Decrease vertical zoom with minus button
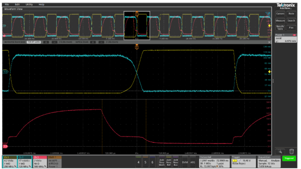The width and height of the screenshot is (301, 169). (x=101, y=42)
